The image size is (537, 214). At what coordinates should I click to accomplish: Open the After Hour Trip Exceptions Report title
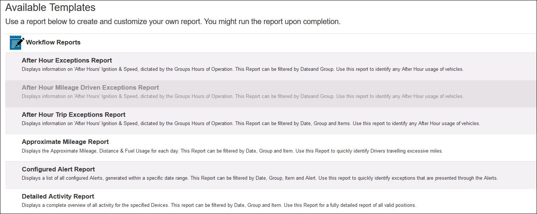(73, 115)
